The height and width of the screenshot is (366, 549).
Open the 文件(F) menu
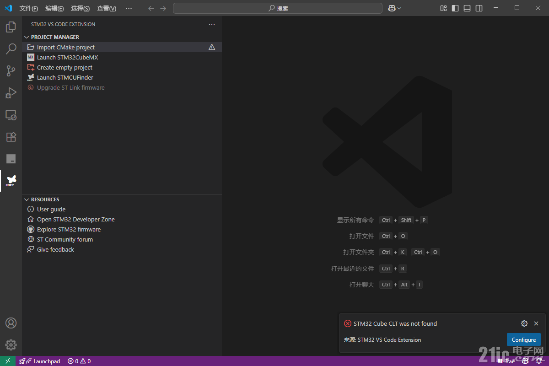(29, 8)
